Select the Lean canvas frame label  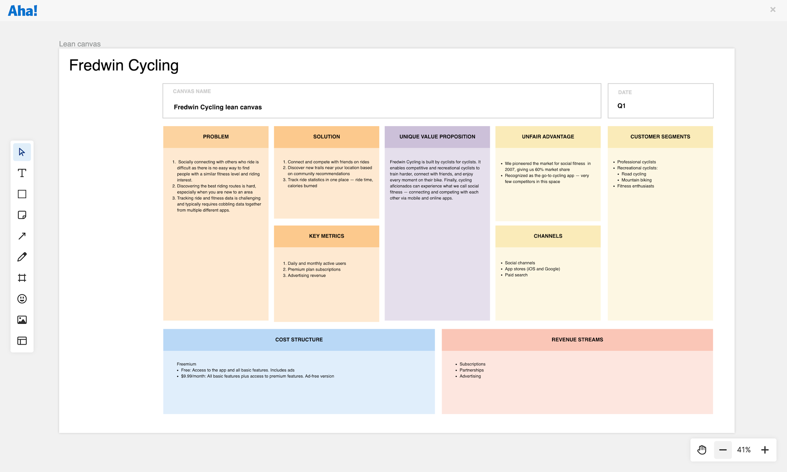[80, 44]
